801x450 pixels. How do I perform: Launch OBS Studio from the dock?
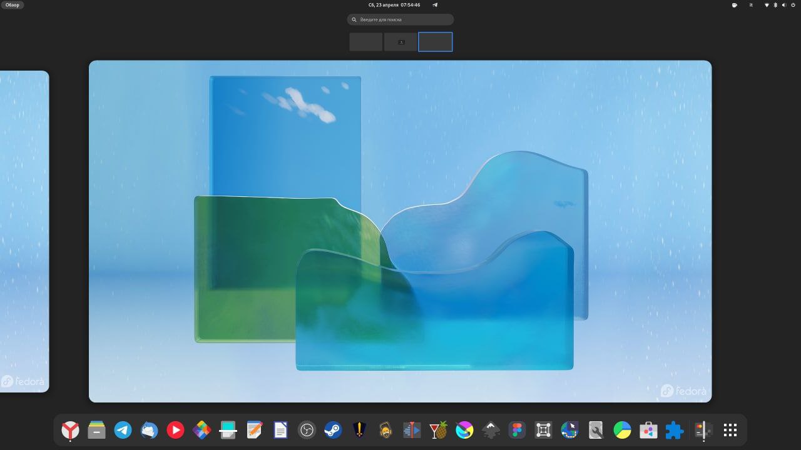pyautogui.click(x=307, y=430)
